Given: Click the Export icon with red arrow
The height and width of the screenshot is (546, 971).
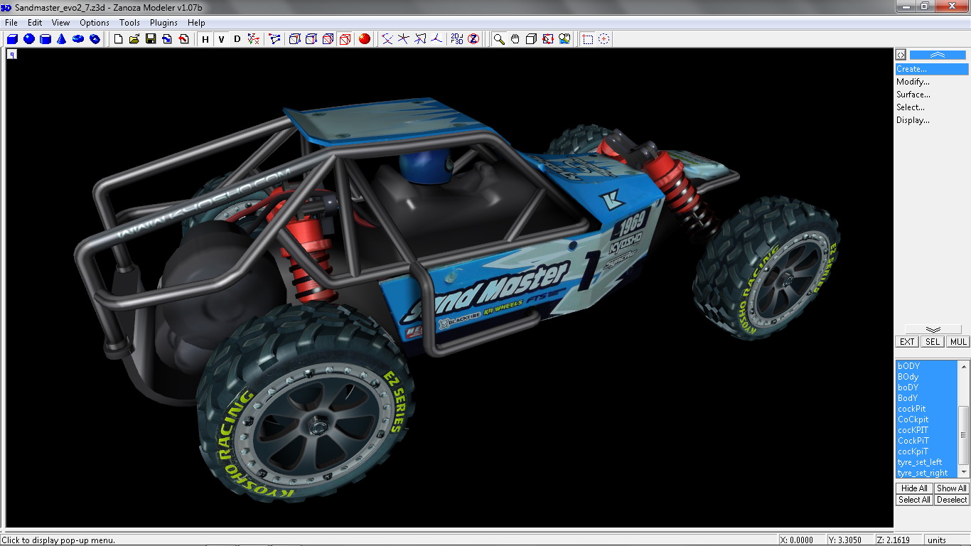Looking at the screenshot, I should tap(183, 39).
